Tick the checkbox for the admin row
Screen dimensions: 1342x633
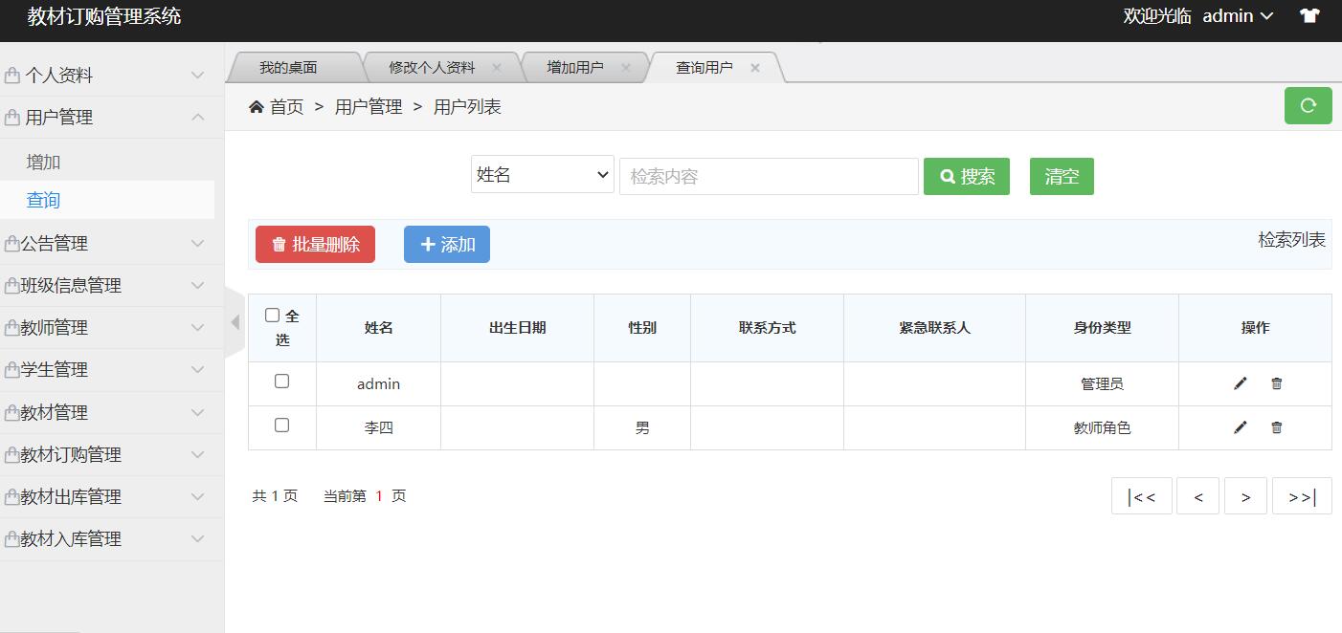(x=281, y=382)
